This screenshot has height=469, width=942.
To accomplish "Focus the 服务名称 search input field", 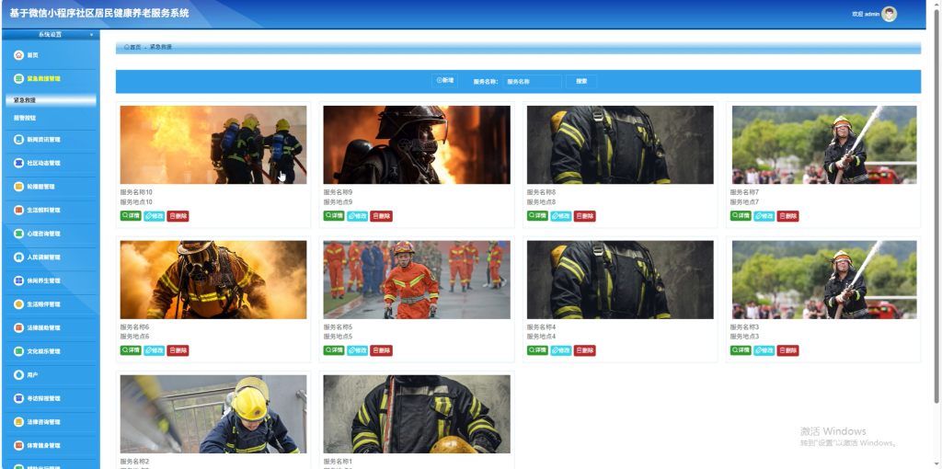I will (x=533, y=81).
